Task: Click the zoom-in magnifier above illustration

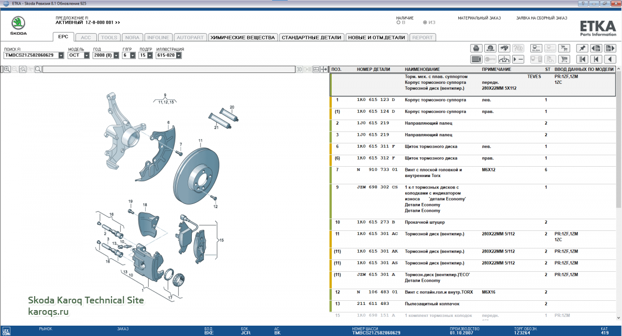Action: click(x=7, y=69)
